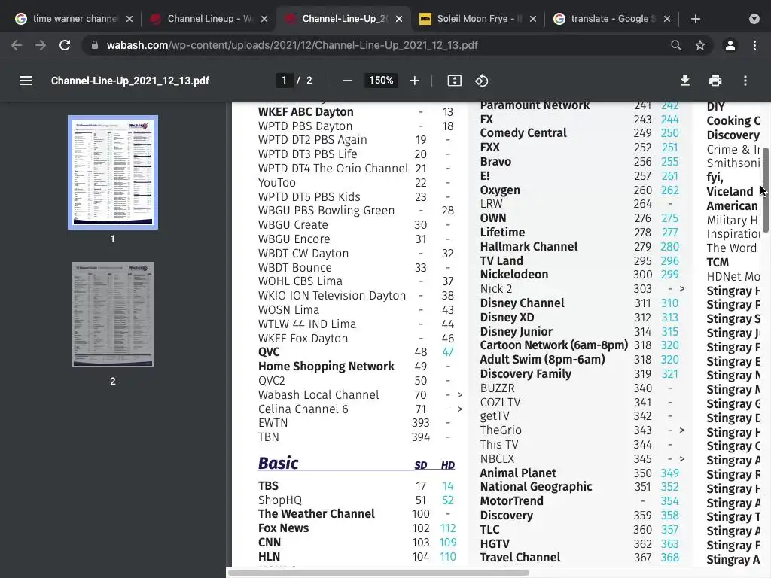
Task: Click the total pages number 2 in toolbar
Action: (x=309, y=80)
